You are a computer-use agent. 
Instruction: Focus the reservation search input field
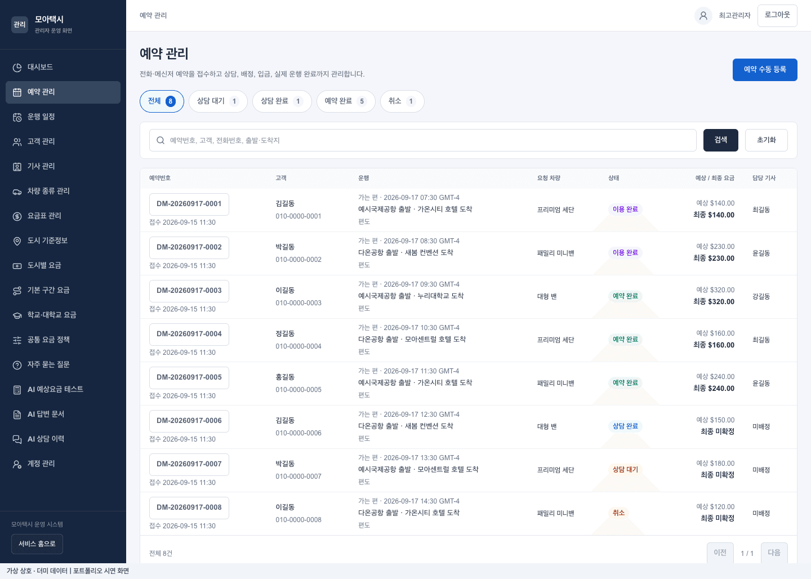pyautogui.click(x=423, y=140)
